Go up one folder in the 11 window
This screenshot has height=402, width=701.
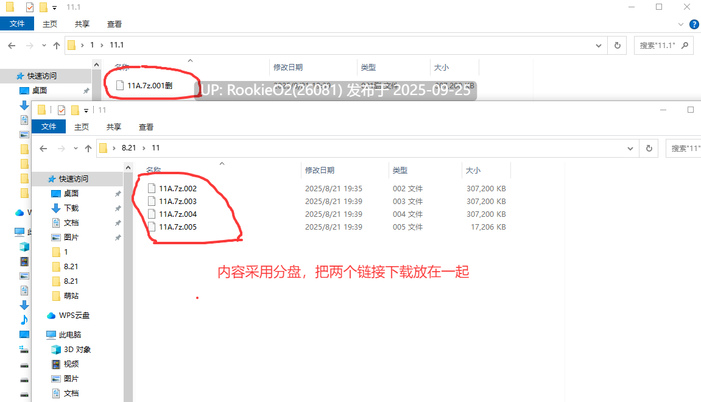click(x=88, y=149)
